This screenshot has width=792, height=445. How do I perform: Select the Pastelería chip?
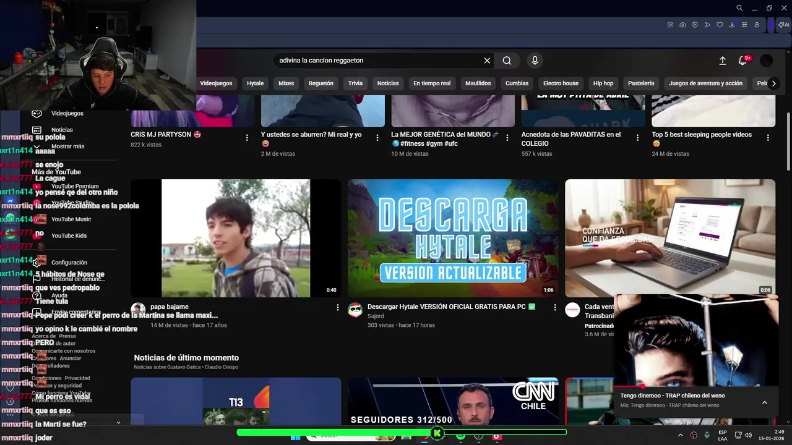tap(641, 83)
